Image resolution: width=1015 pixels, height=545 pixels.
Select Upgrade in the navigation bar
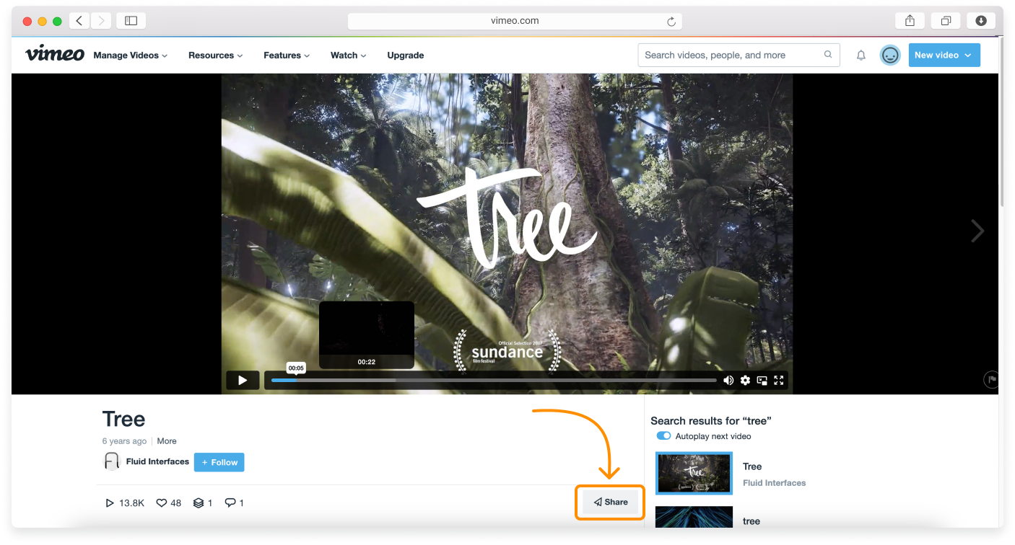pos(406,55)
